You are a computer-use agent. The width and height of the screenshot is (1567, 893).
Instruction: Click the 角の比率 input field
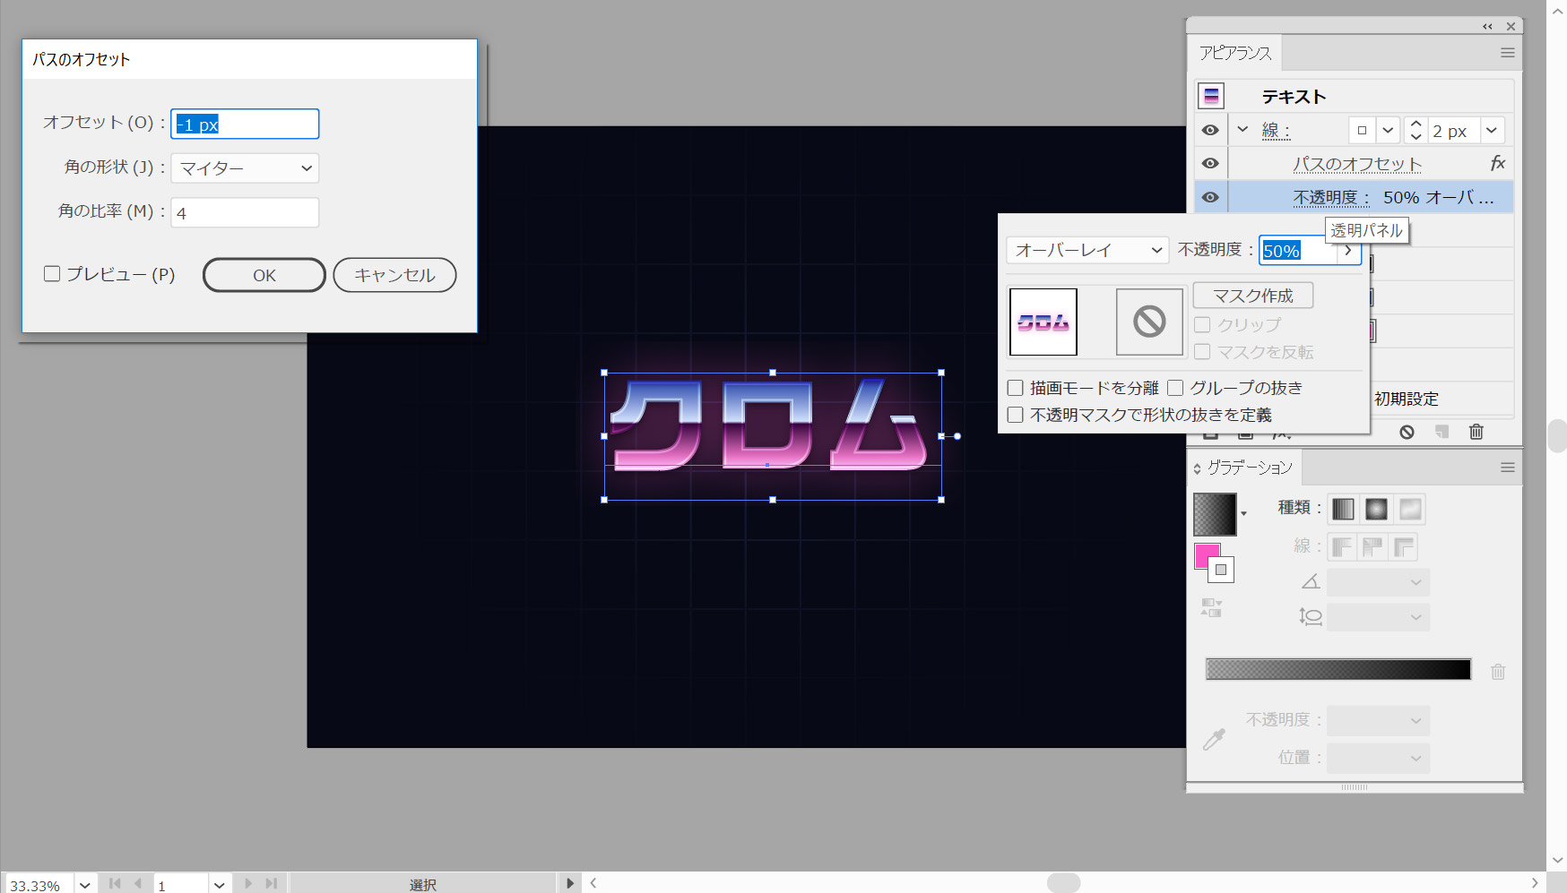245,213
